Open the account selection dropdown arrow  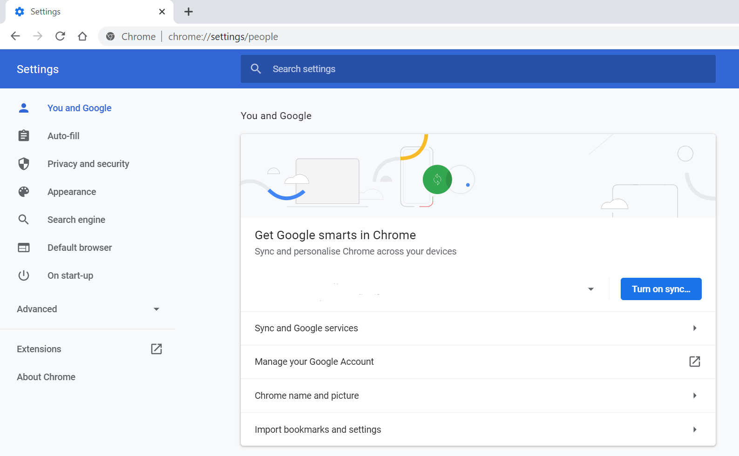pos(591,289)
